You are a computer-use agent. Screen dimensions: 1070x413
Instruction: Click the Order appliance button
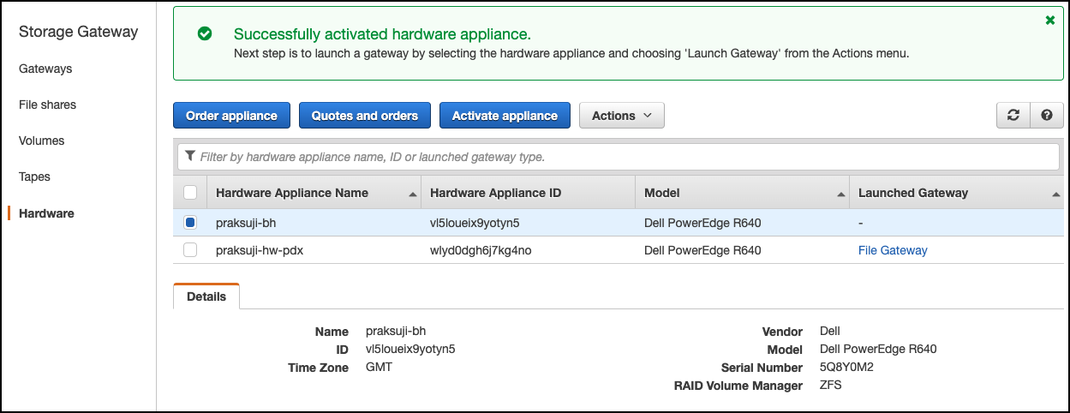[x=231, y=116]
